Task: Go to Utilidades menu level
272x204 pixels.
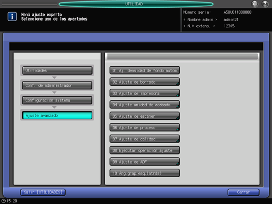Action: pos(57,70)
